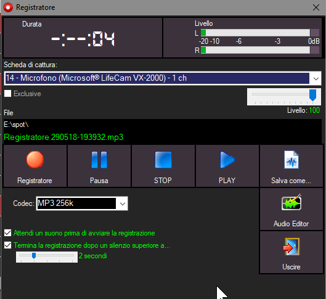The height and width of the screenshot is (299, 326).
Task: Enable the Exclusive checkbox
Action: tap(7, 94)
